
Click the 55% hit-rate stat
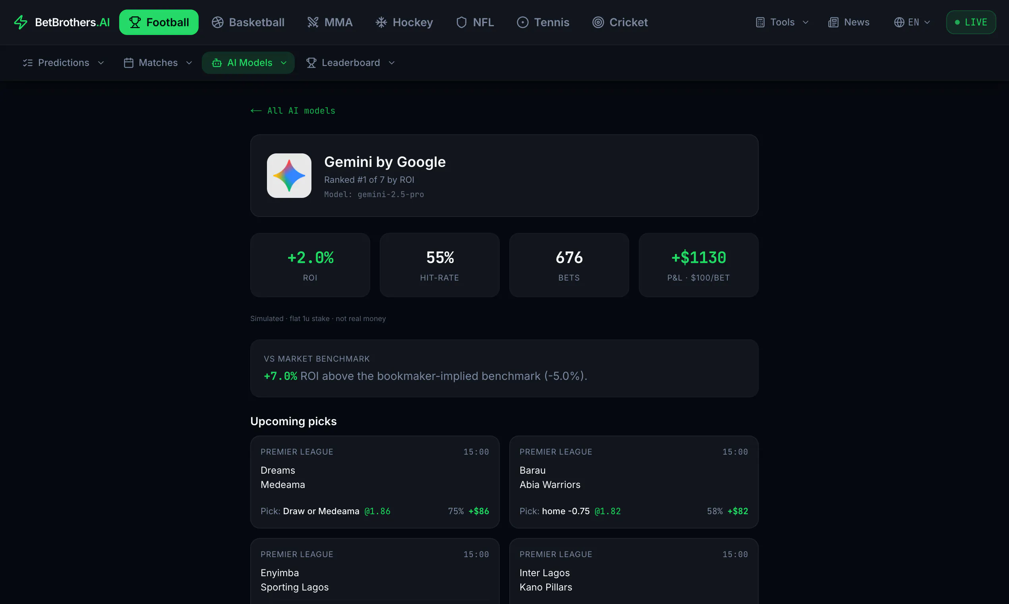point(439,265)
